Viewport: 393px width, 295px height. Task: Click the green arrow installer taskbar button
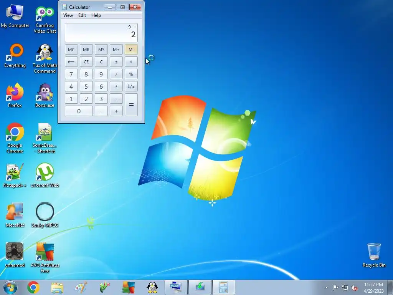200,287
